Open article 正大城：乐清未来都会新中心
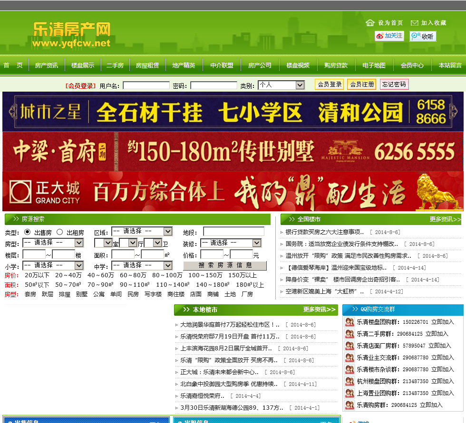466x423 pixels. tap(219, 372)
